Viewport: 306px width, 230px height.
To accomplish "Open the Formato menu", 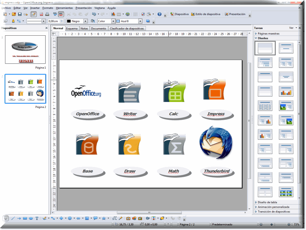I will [48, 8].
